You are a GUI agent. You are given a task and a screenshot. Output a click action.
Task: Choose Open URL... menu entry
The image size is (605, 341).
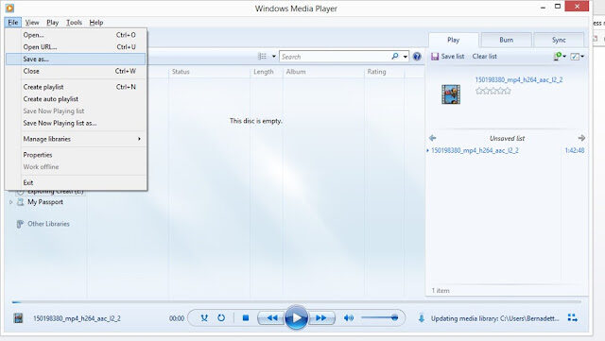(76, 46)
